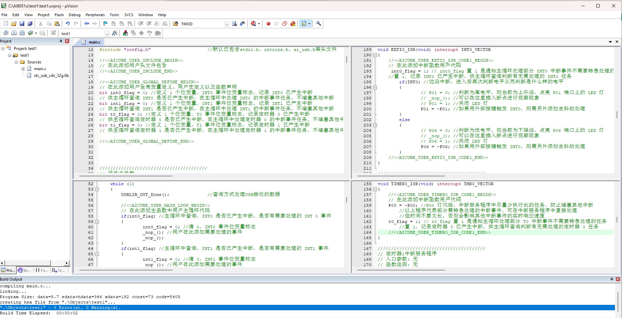Rebuild all target files icon

pos(22,33)
